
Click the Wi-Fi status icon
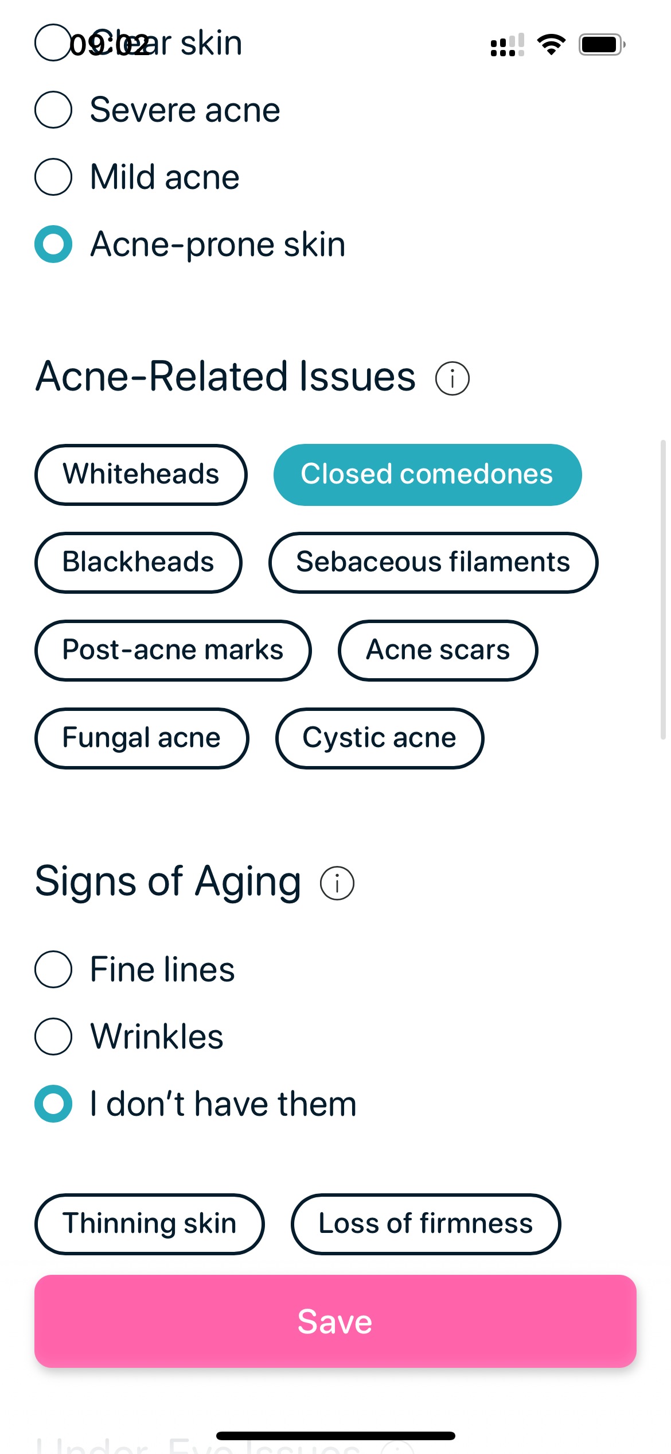pyautogui.click(x=551, y=44)
